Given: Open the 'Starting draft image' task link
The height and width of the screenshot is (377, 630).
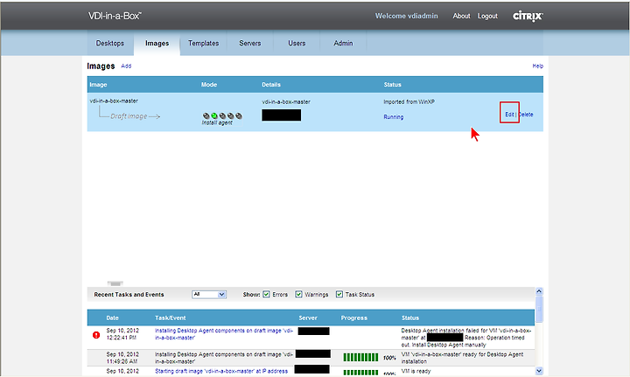Looking at the screenshot, I should [x=221, y=371].
